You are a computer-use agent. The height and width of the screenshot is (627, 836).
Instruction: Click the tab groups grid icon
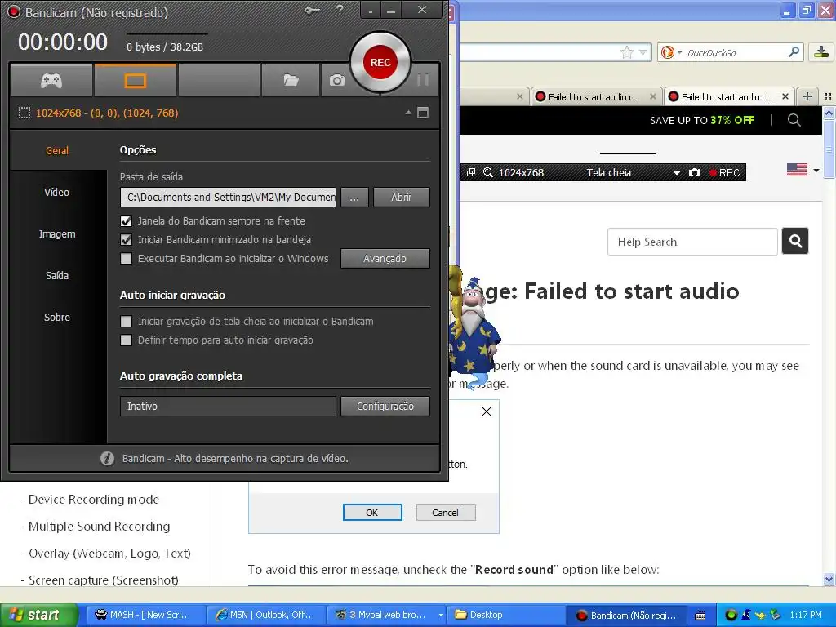[x=828, y=96]
